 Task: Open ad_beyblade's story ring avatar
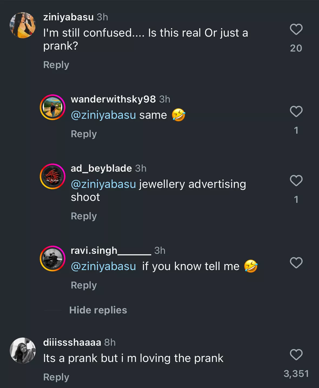click(x=52, y=177)
